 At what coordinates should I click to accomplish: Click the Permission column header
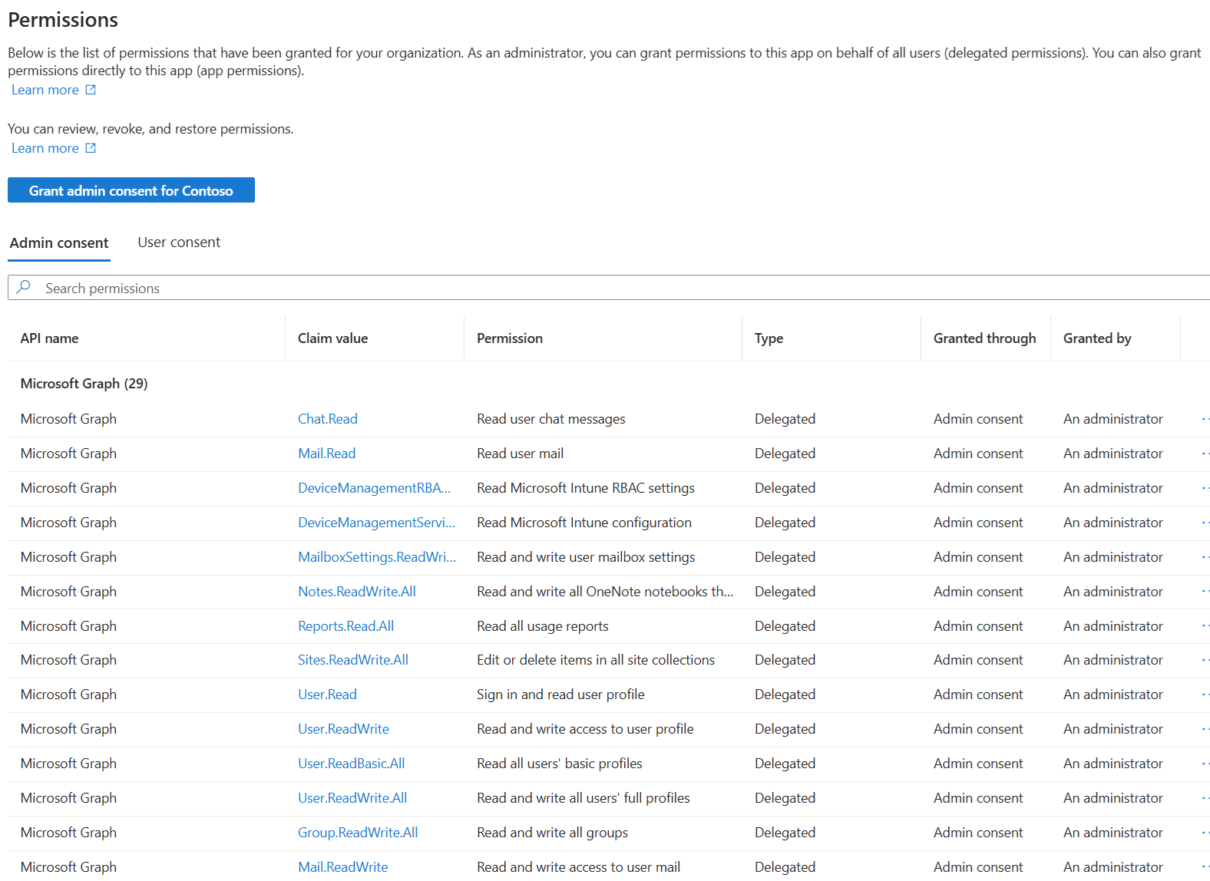(510, 338)
